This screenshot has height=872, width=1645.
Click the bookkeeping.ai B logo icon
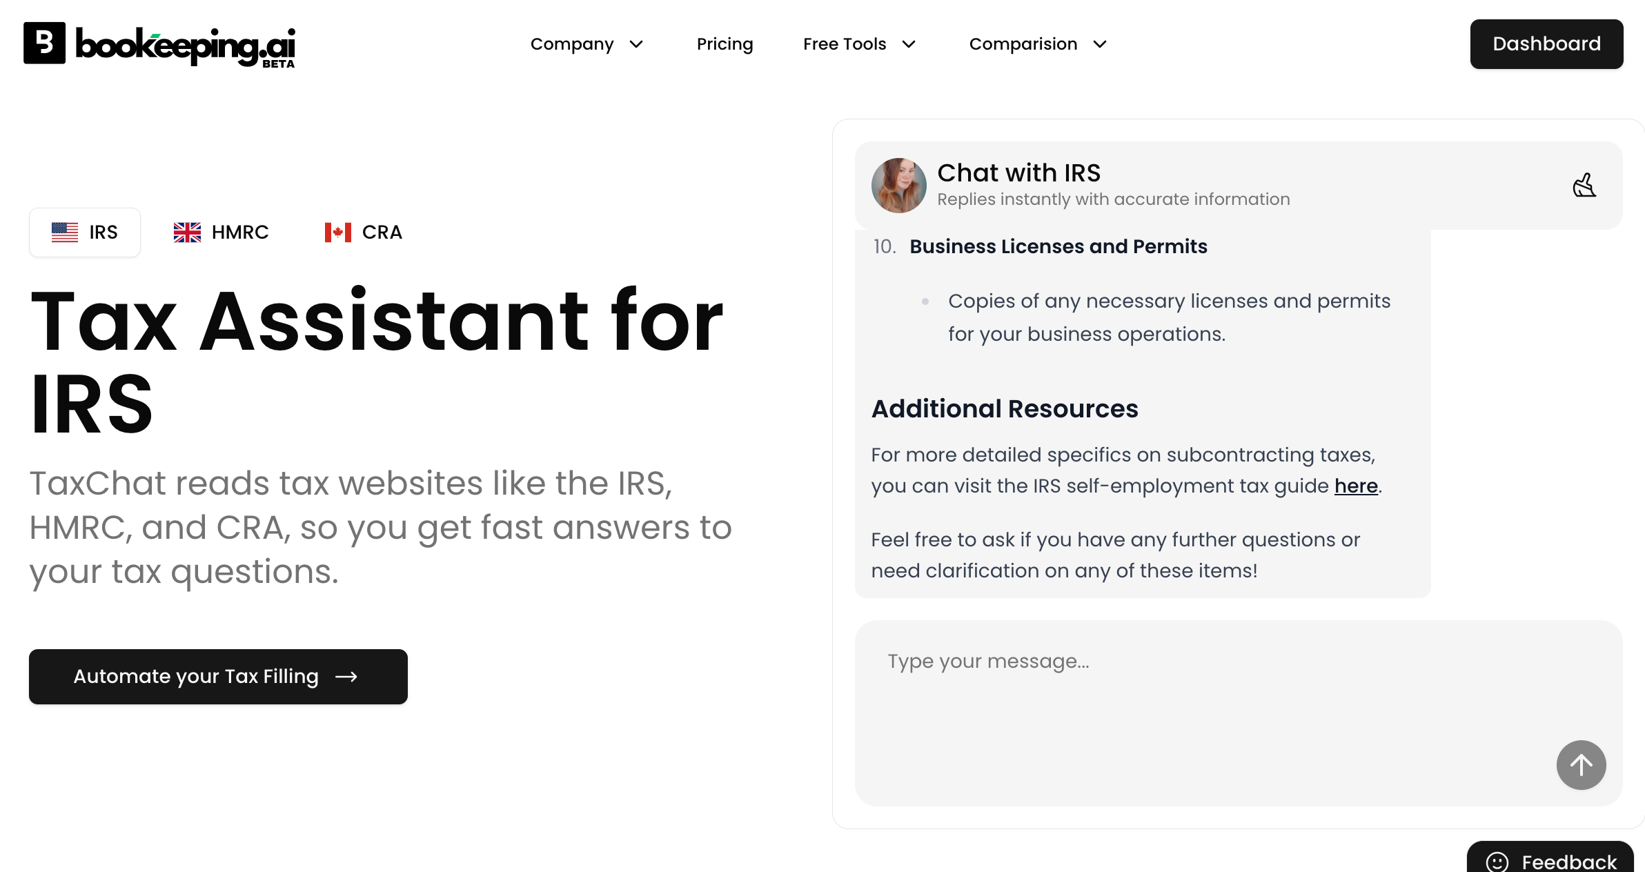pyautogui.click(x=44, y=43)
